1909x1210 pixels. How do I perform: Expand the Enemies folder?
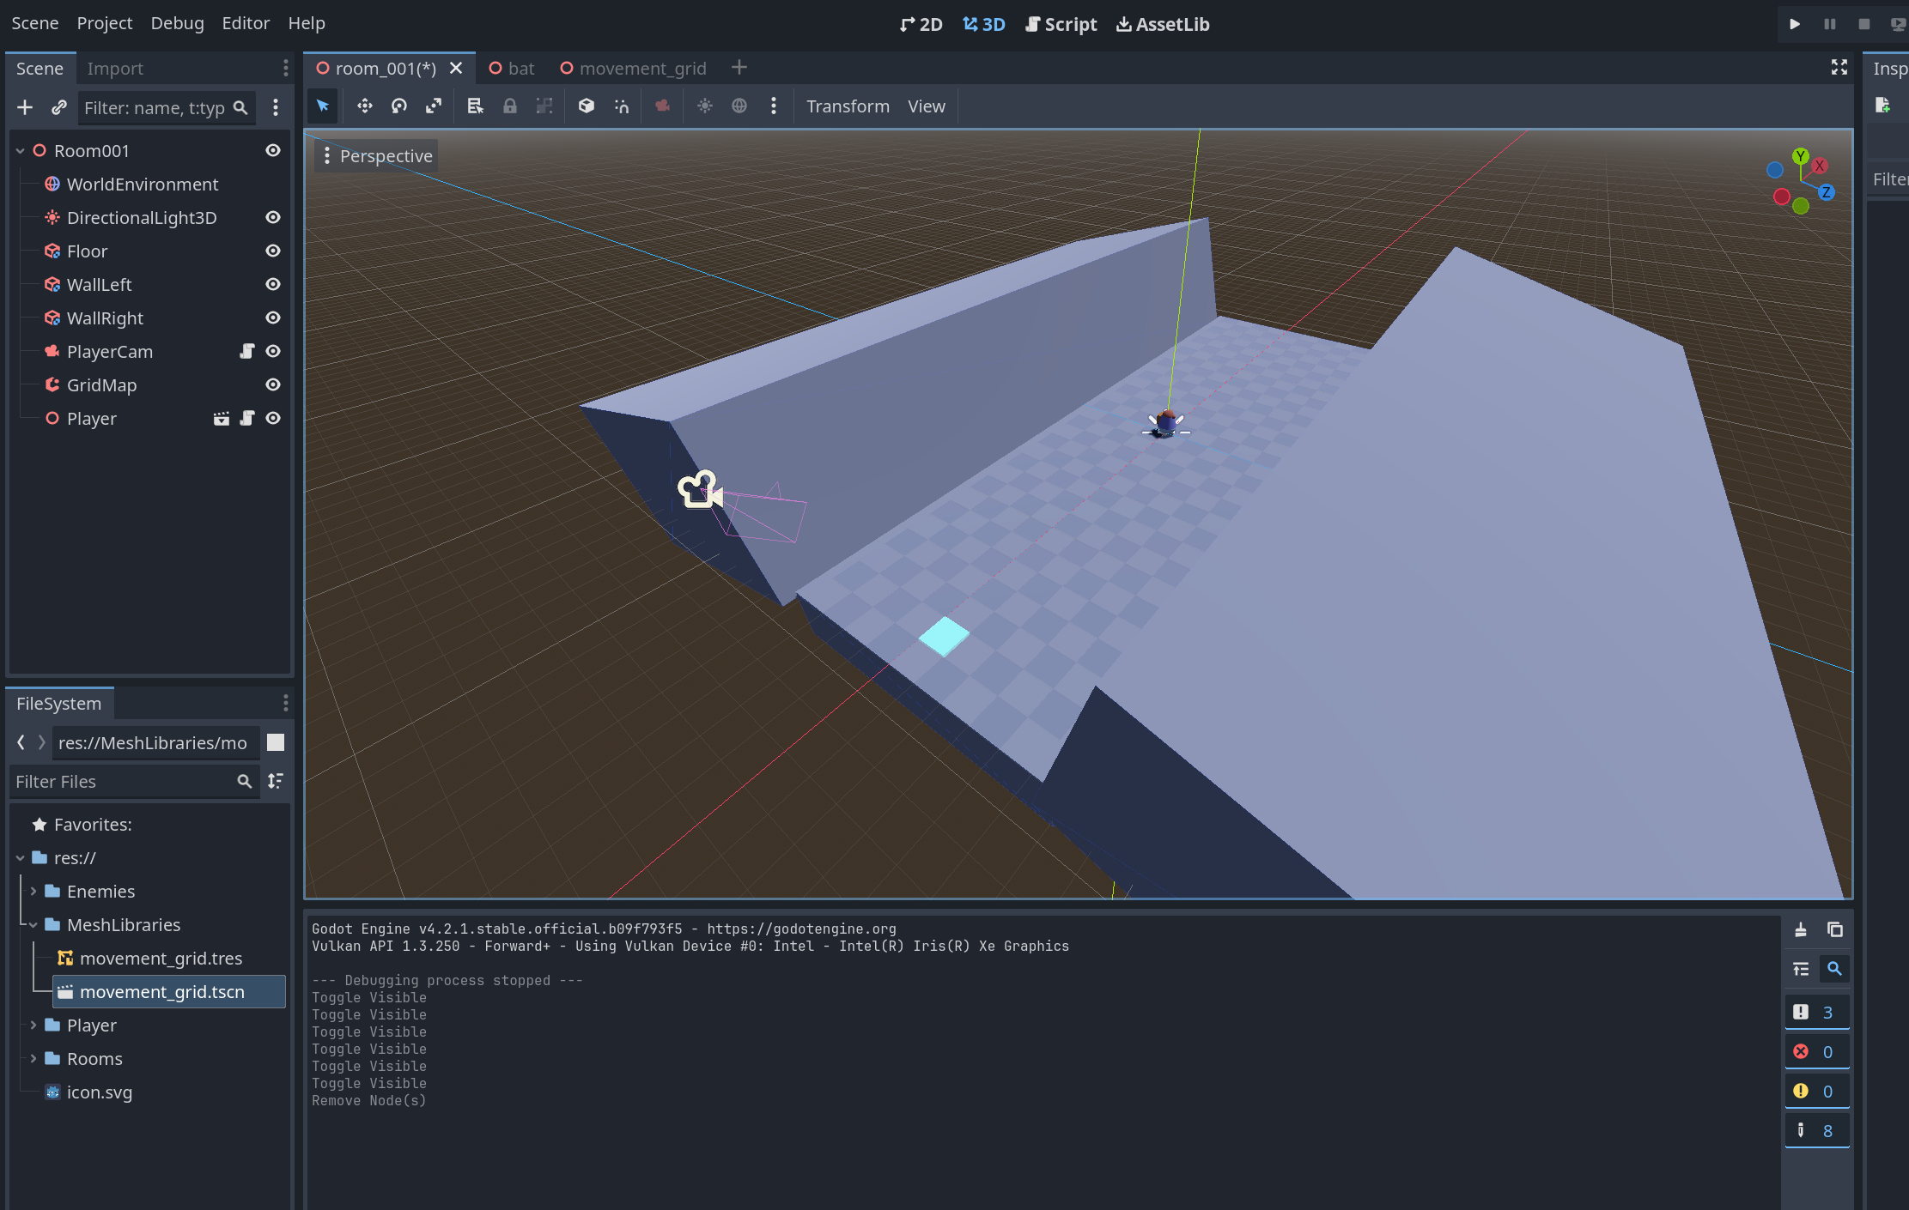coord(33,892)
